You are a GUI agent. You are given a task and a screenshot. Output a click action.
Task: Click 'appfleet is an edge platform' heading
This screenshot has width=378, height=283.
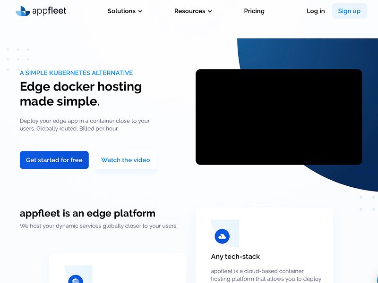tap(87, 214)
